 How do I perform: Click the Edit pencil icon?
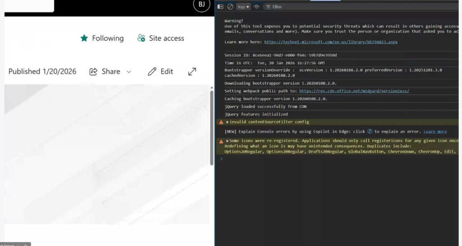[152, 72]
